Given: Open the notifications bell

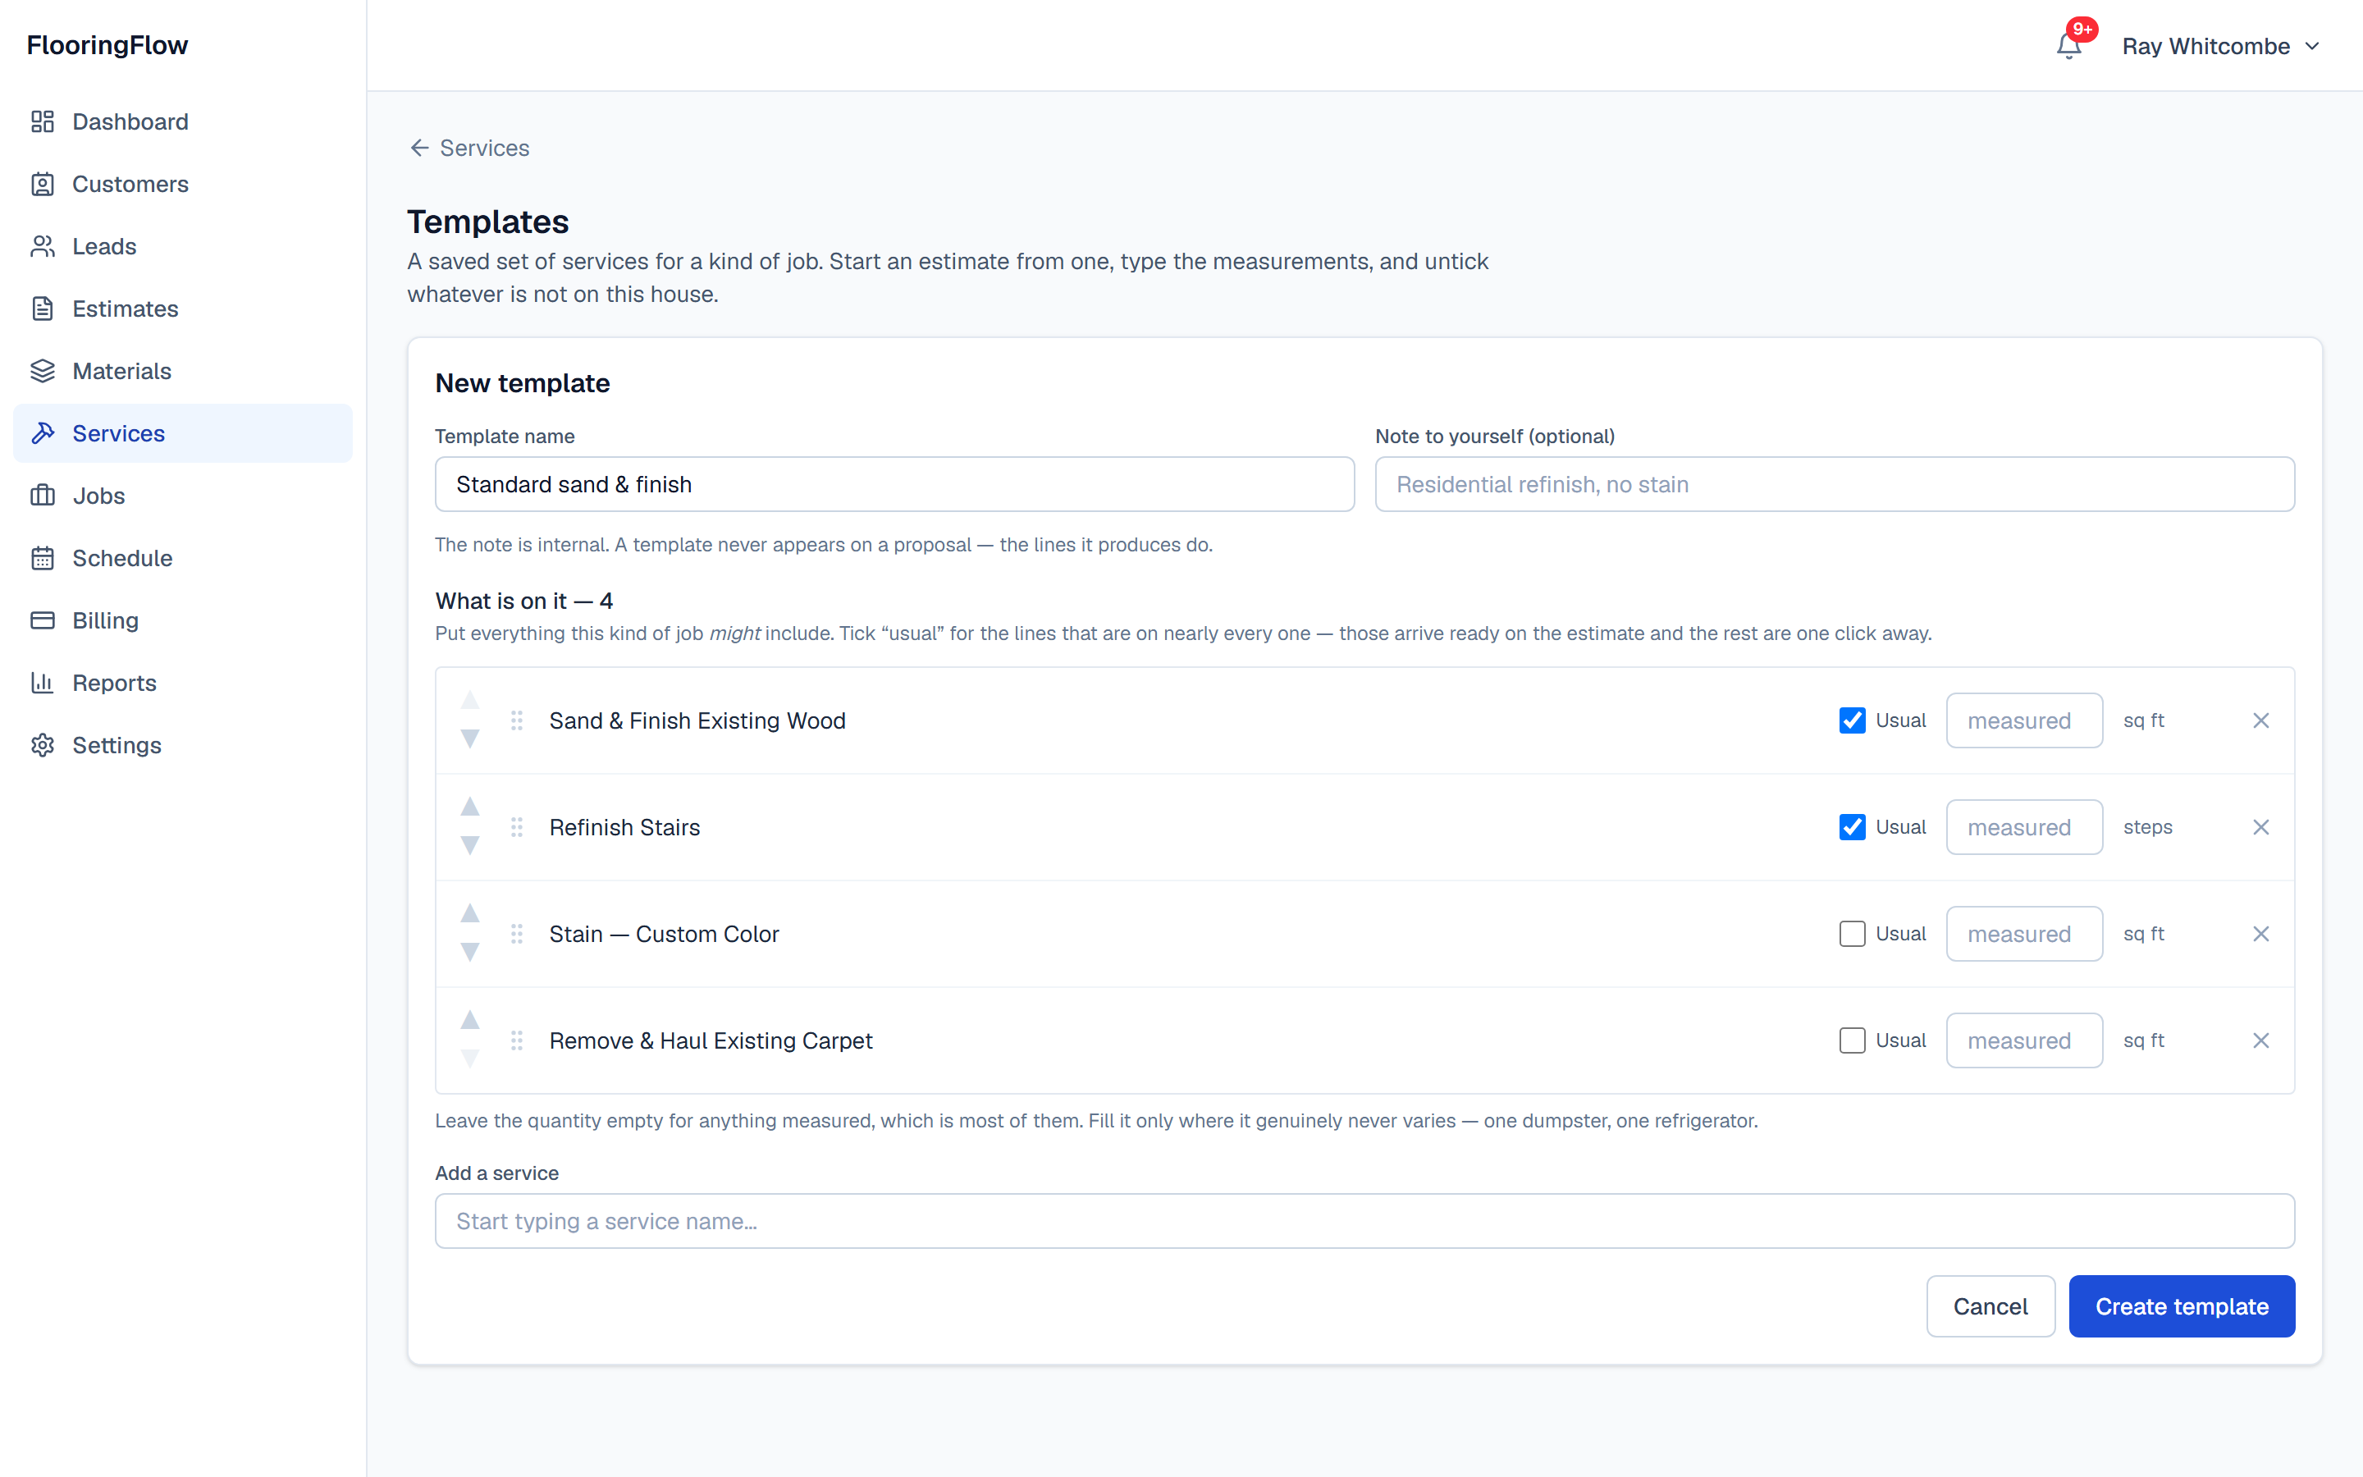Looking at the screenshot, I should pyautogui.click(x=2068, y=46).
